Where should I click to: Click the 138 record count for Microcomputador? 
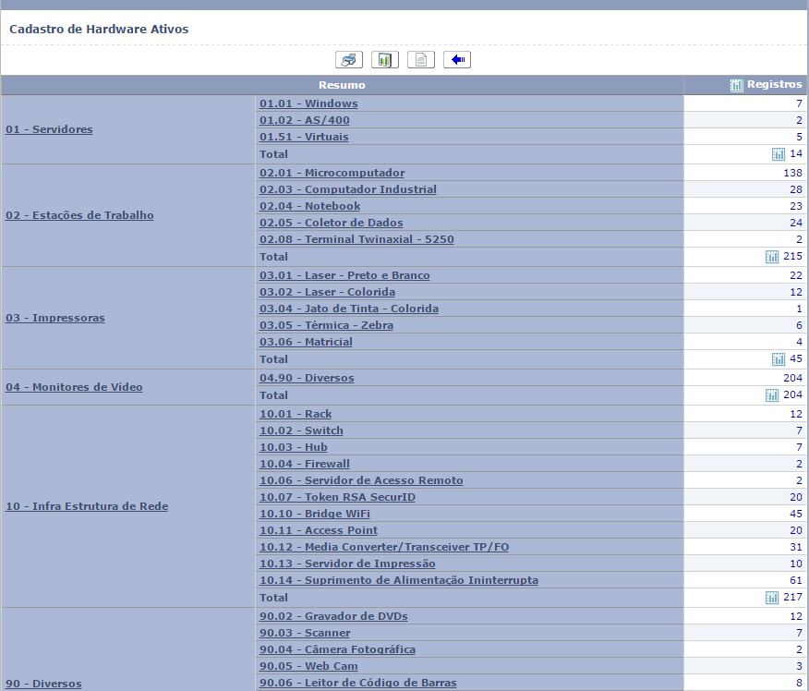pos(792,173)
